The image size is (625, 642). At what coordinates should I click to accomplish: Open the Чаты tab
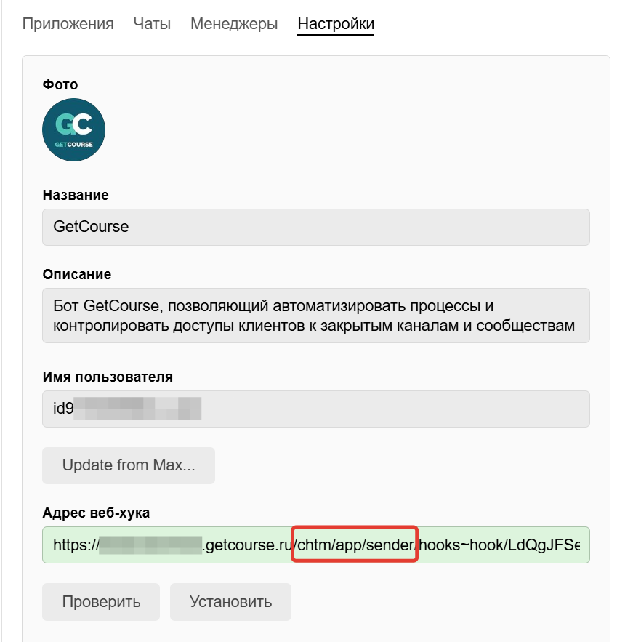tap(151, 23)
